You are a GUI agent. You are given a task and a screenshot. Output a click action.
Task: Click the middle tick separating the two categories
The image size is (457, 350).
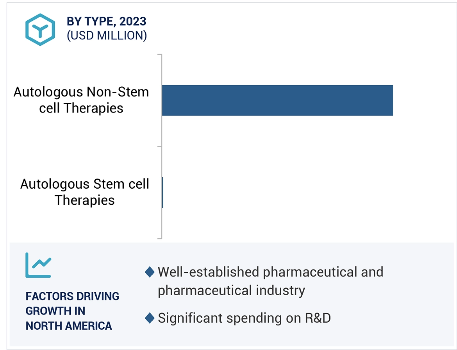pos(159,146)
